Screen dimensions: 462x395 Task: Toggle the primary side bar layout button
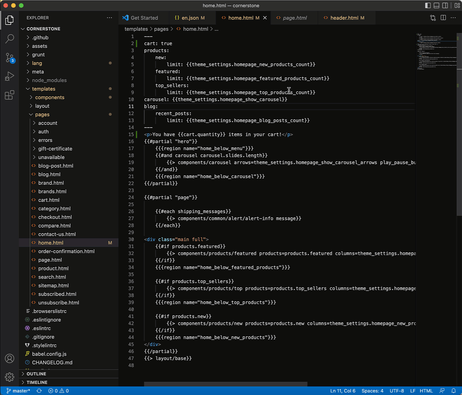click(428, 5)
